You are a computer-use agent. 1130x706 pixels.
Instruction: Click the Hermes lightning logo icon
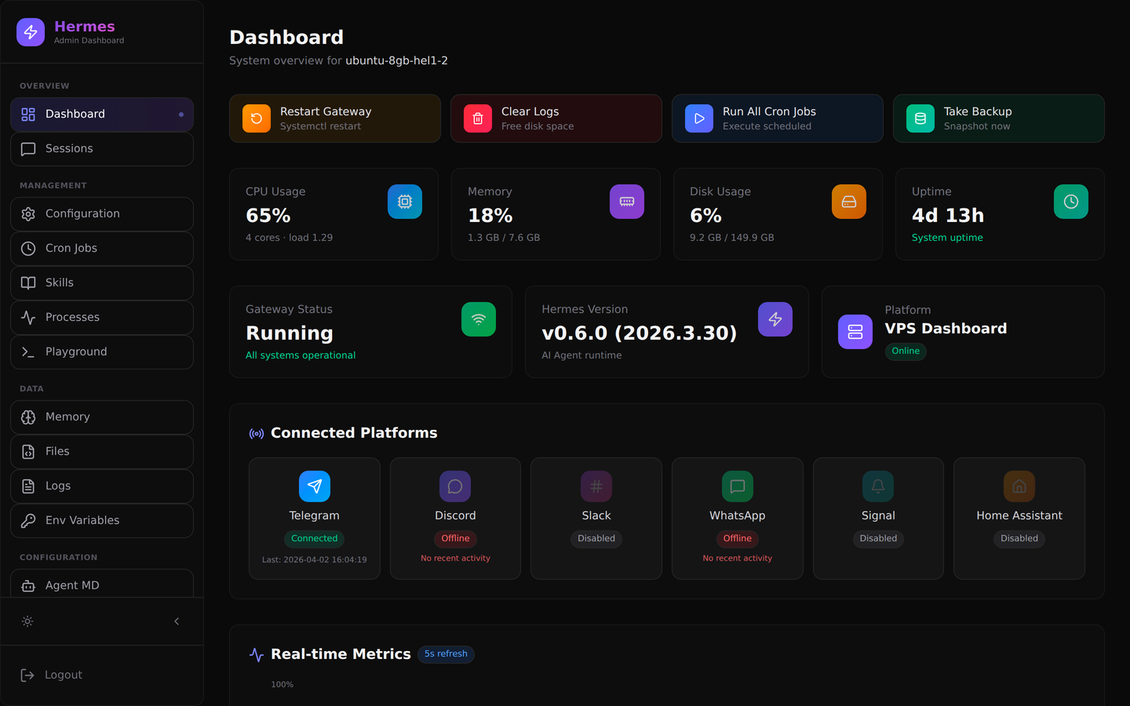tap(31, 32)
